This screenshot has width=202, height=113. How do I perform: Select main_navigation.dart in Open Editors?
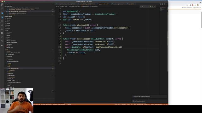pyautogui.click(x=14, y=13)
